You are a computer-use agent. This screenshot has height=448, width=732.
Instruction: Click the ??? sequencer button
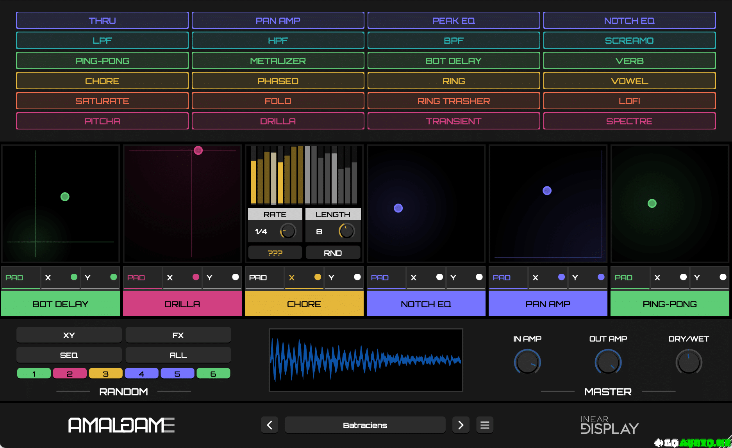pyautogui.click(x=275, y=253)
